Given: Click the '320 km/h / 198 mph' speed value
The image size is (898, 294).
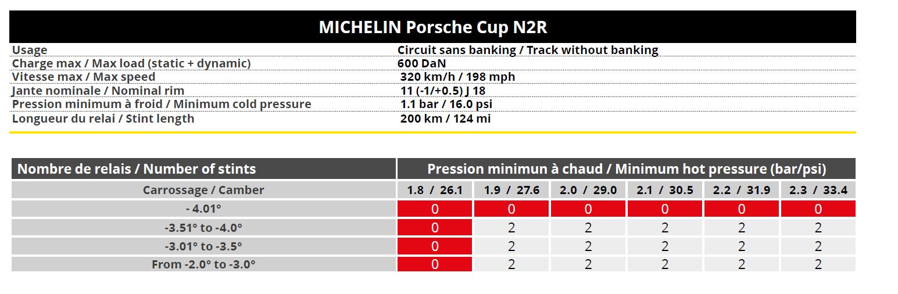Looking at the screenshot, I should coord(457,77).
